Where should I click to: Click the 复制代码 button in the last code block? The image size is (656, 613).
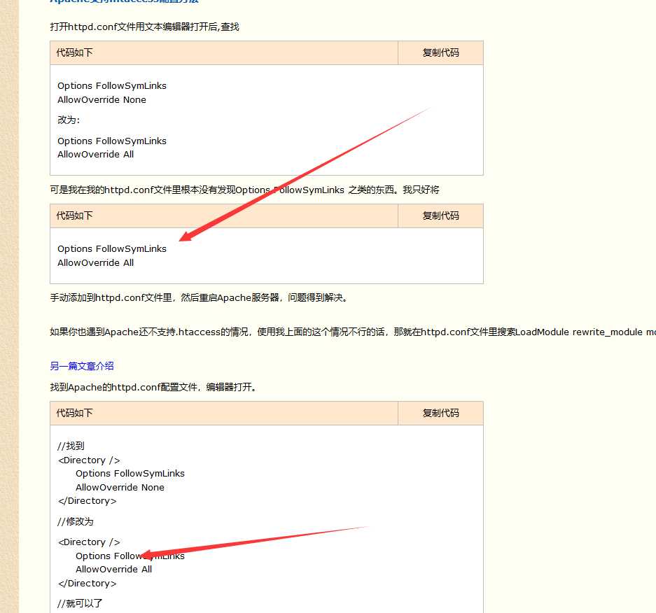[440, 413]
